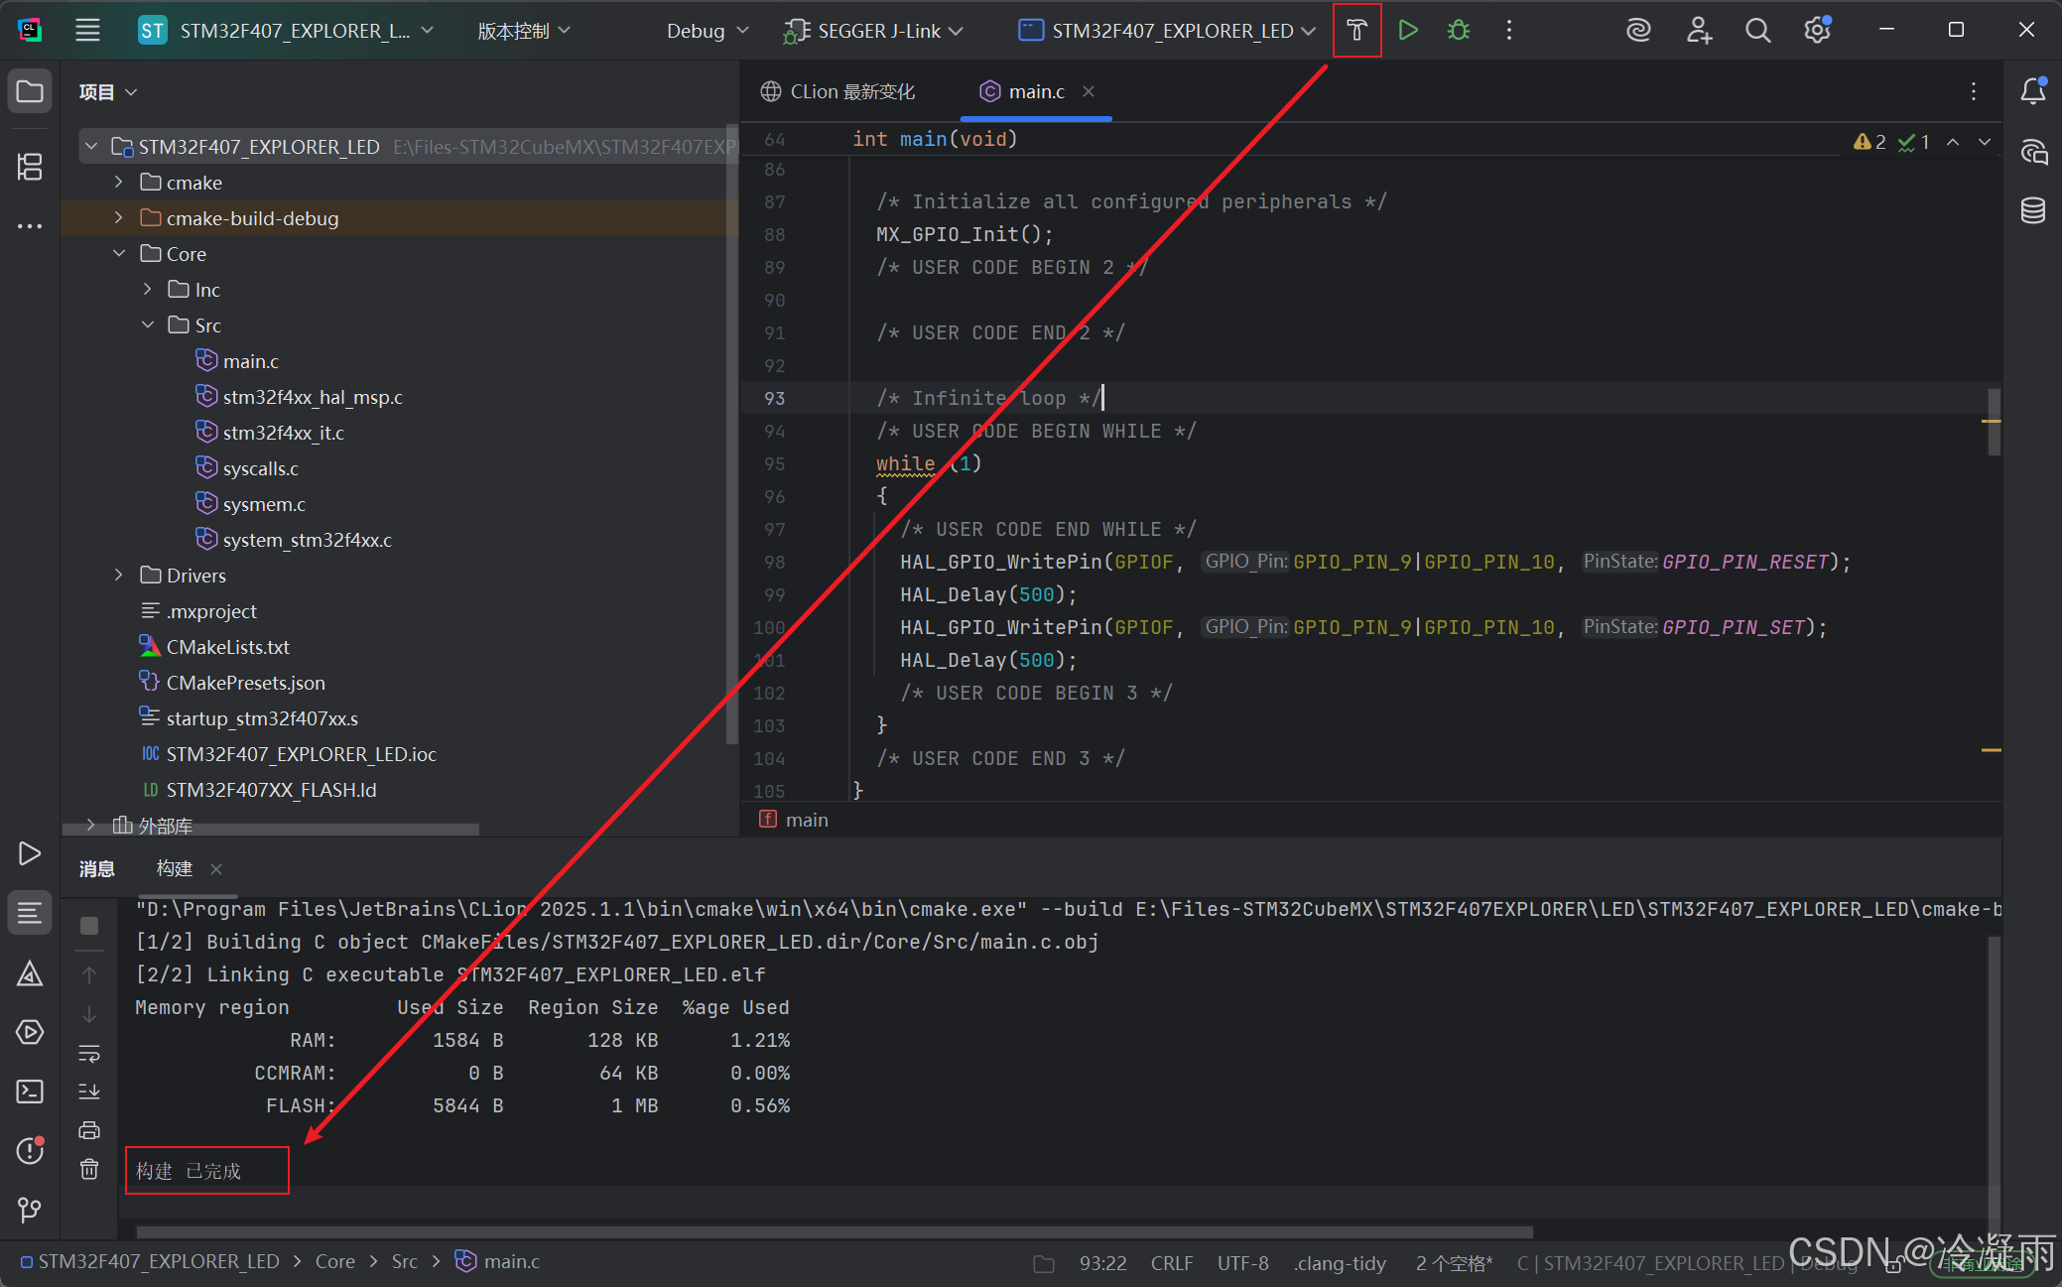Click .clang-tidy status bar entry

pos(1340,1263)
